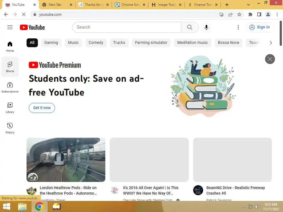Toggle the Chrome side panel
This screenshot has height=212, width=283.
[259, 14]
